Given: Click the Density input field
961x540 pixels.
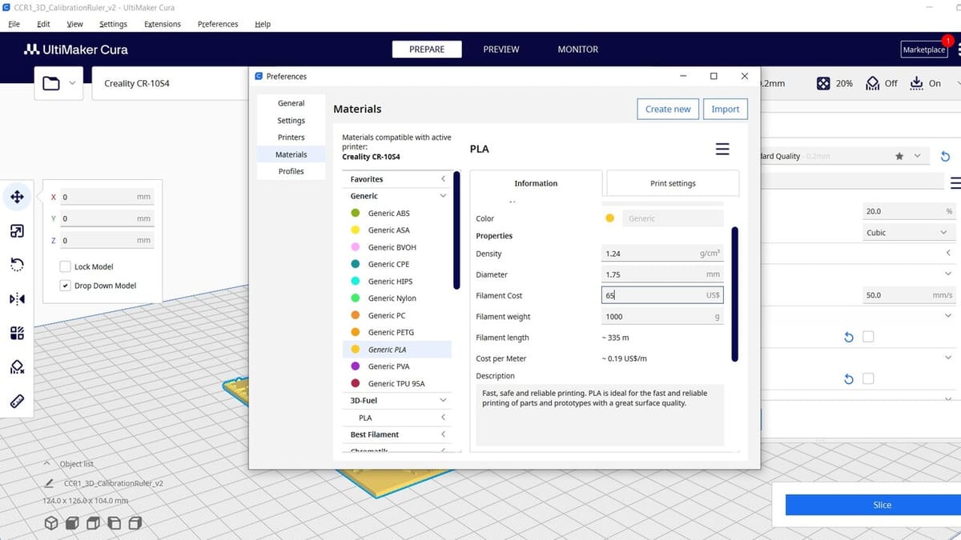Looking at the screenshot, I should click(x=662, y=254).
